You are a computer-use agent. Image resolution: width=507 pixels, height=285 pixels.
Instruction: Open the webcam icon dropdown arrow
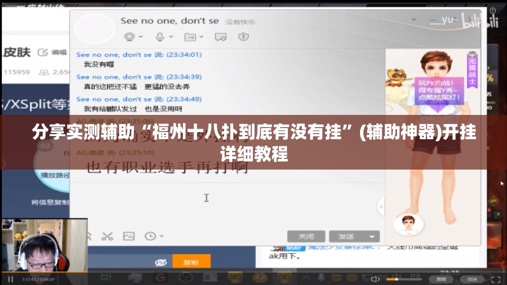(x=140, y=37)
